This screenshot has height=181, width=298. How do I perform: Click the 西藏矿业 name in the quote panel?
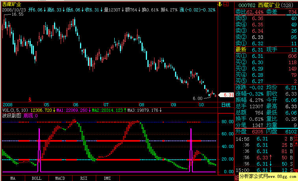[x=269, y=6]
